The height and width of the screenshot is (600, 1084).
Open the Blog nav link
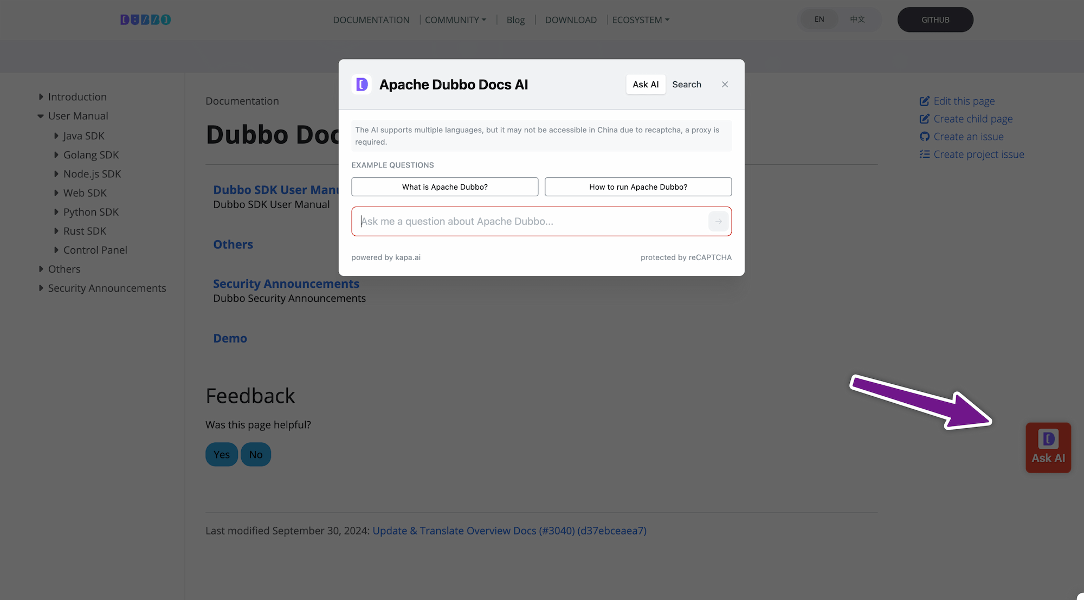pos(515,20)
